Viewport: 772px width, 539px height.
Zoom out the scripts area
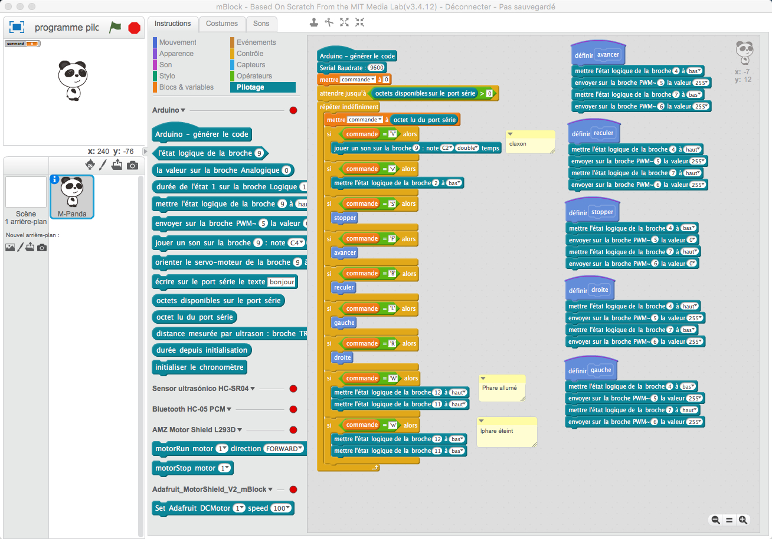pyautogui.click(x=715, y=520)
